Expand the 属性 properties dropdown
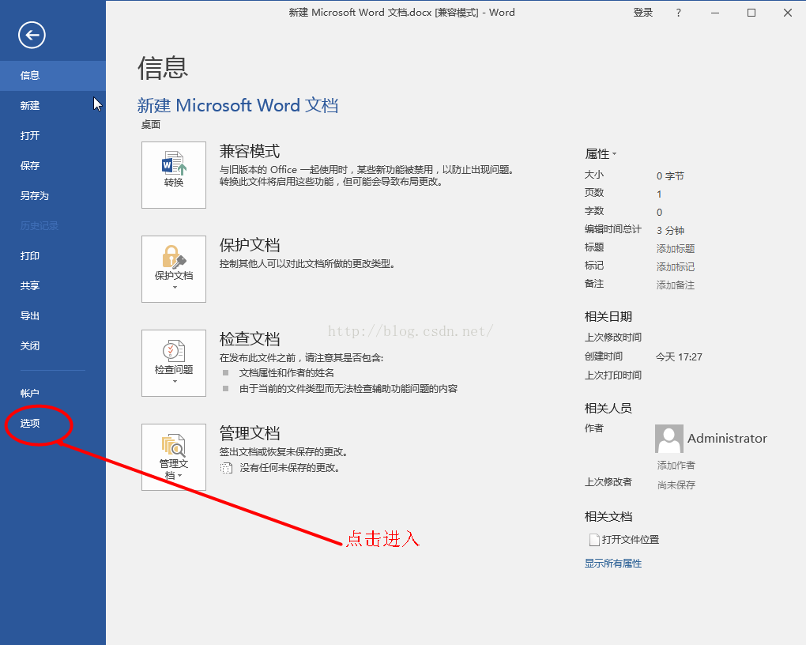Viewport: 806px width, 645px height. 601,154
